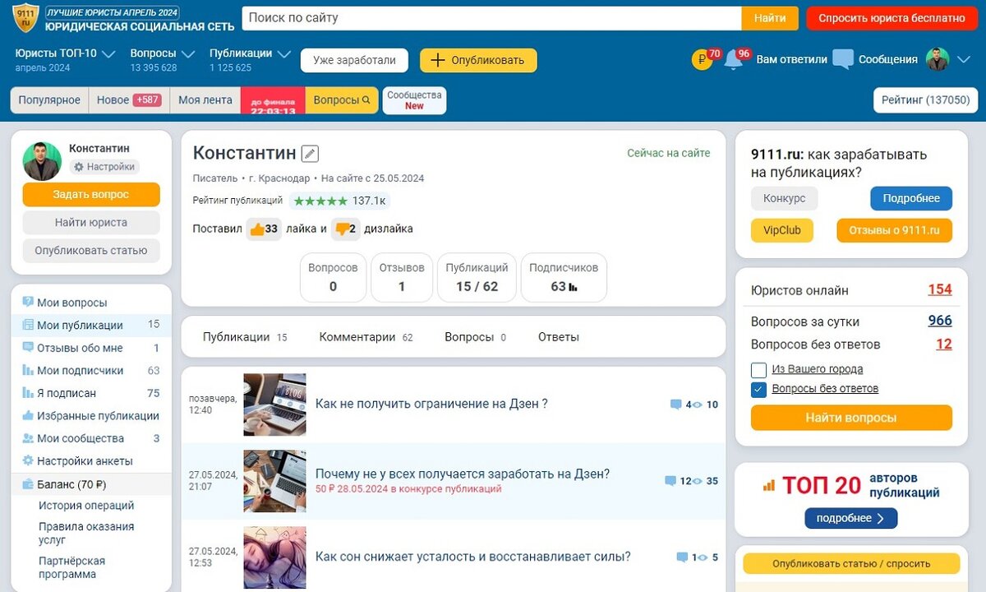Open the ruble balance coin icon
Screen dimensions: 986x592
click(x=702, y=59)
